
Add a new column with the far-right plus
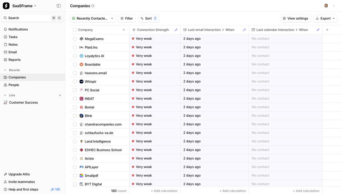point(327,30)
